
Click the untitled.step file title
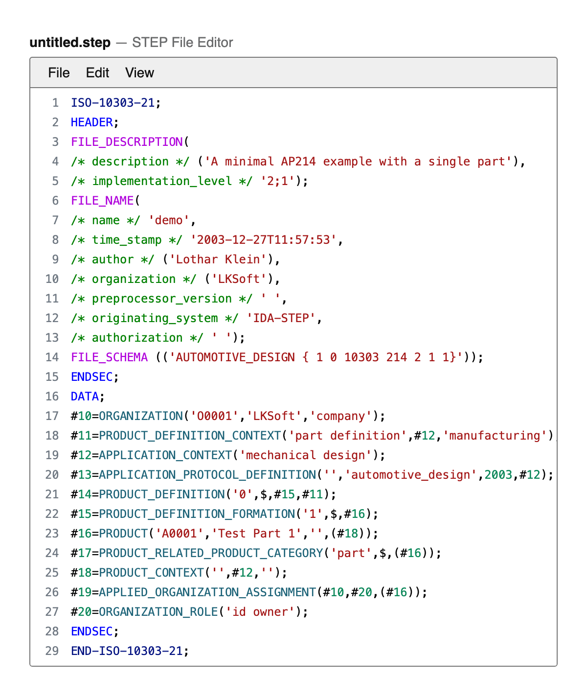point(70,43)
